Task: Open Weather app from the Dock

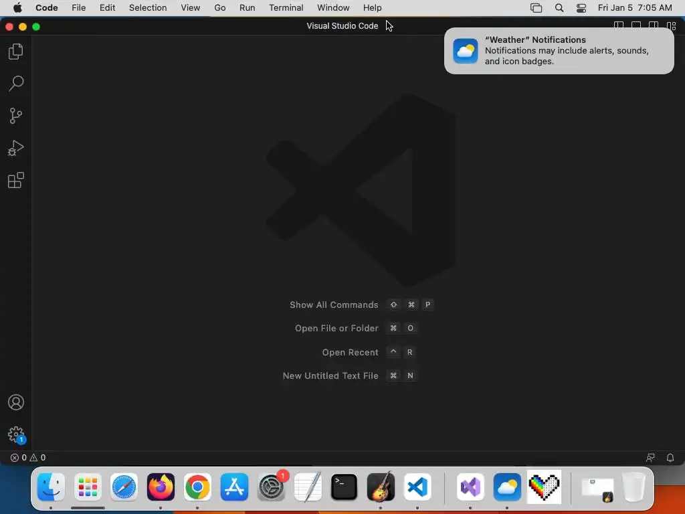Action: [x=507, y=487]
